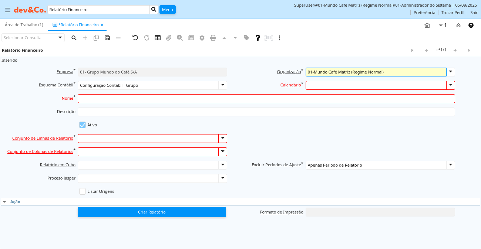Click the Trocar Perfil link
This screenshot has width=481, height=249.
tap(453, 13)
